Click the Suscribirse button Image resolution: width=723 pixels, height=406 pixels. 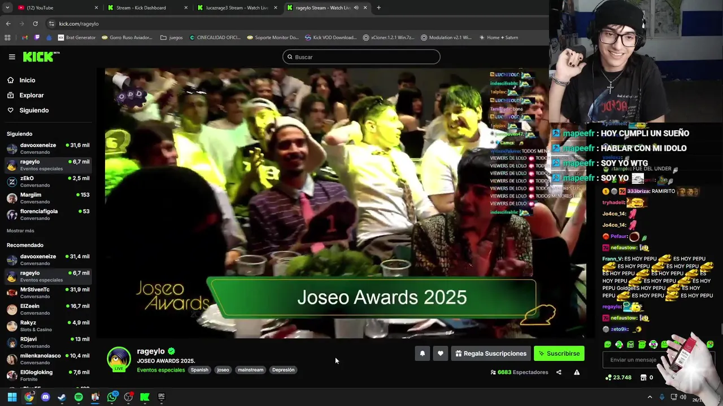[x=559, y=354]
